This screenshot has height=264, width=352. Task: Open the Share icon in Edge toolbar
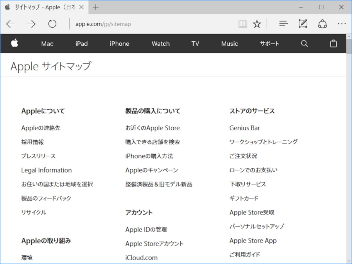pos(322,24)
